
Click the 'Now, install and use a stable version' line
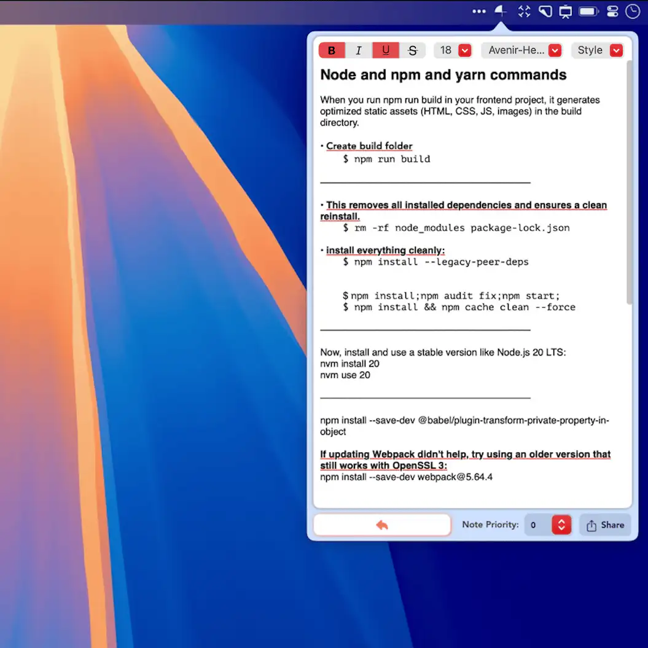click(x=443, y=353)
